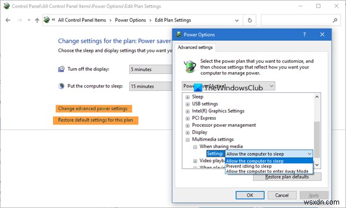Refresh the Edit Plan Settings page
346x208 pixels.
pos(250,20)
